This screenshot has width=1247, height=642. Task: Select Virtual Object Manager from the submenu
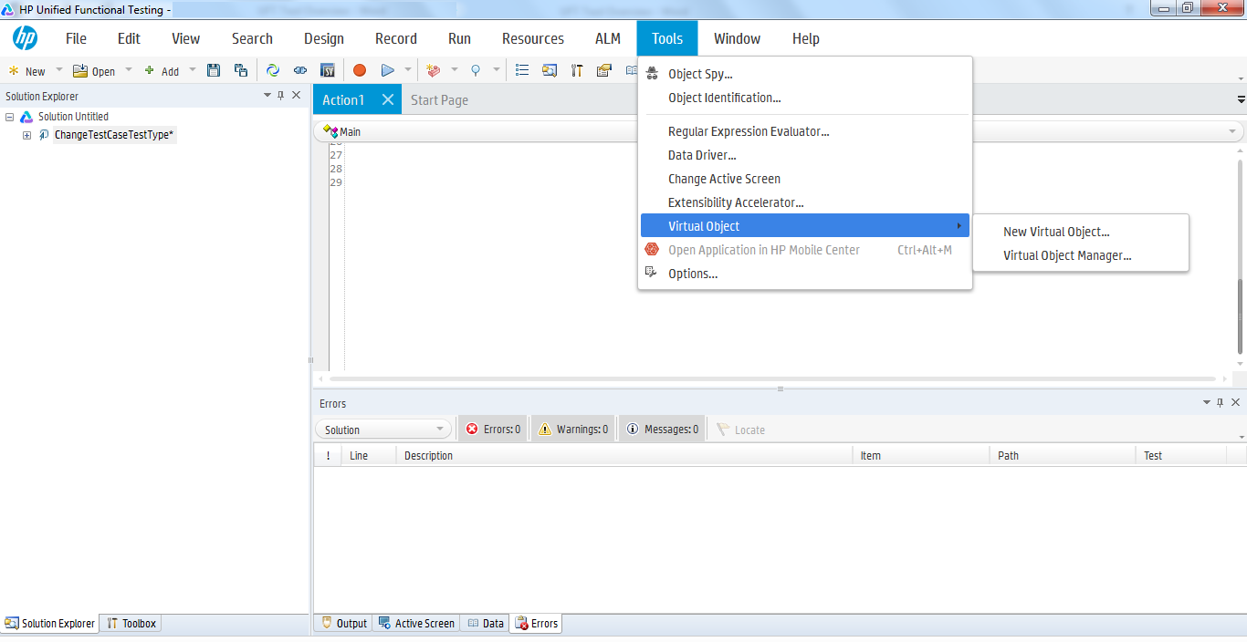coord(1067,255)
